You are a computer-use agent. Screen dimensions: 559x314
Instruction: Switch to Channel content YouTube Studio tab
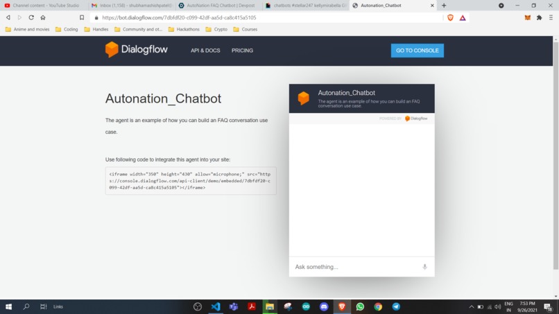point(44,6)
